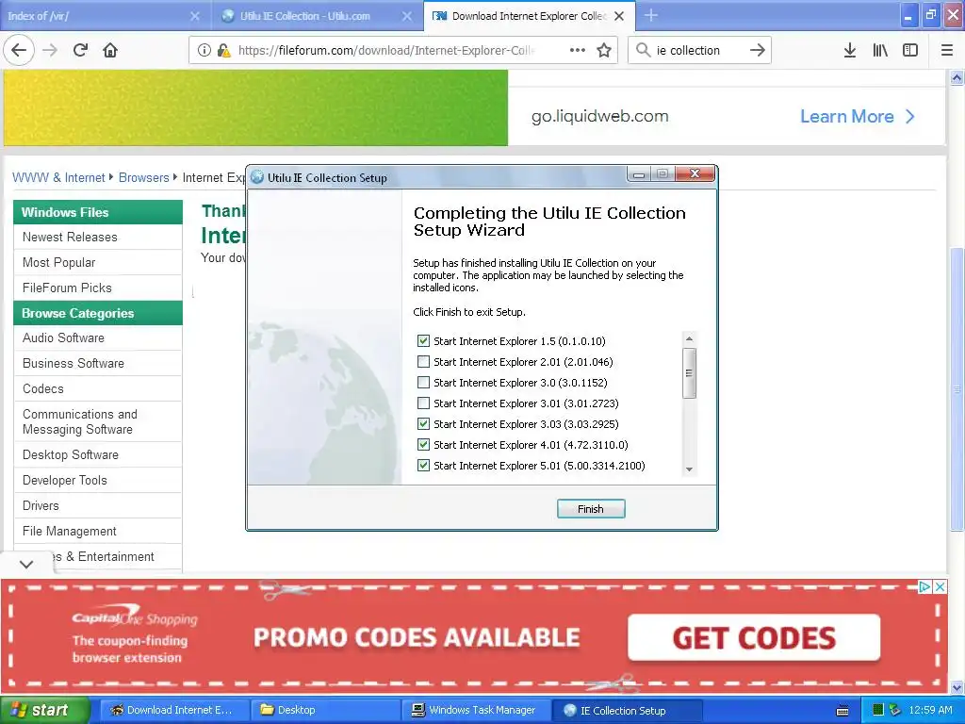Reload the current page
This screenshot has width=965, height=724.
[80, 50]
